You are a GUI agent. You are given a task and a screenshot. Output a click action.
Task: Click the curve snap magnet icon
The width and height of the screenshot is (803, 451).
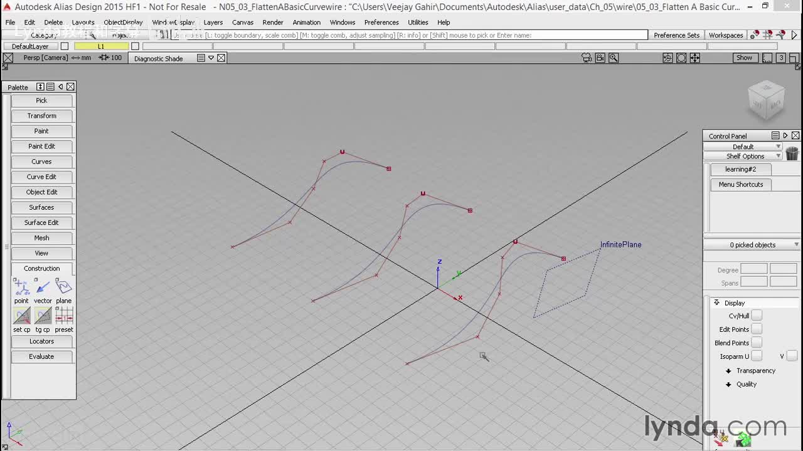click(x=781, y=35)
